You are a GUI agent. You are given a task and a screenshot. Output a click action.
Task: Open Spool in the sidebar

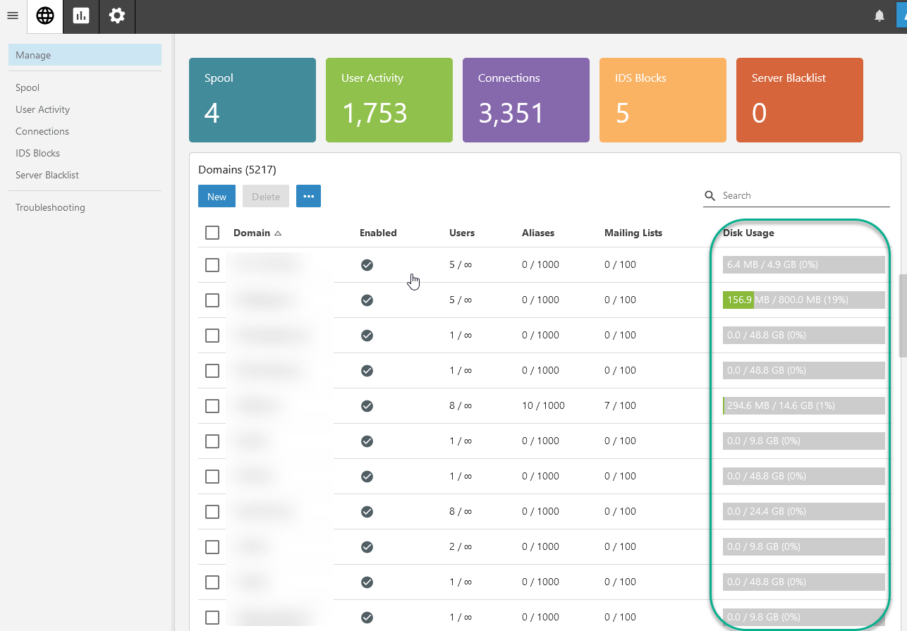coord(28,87)
